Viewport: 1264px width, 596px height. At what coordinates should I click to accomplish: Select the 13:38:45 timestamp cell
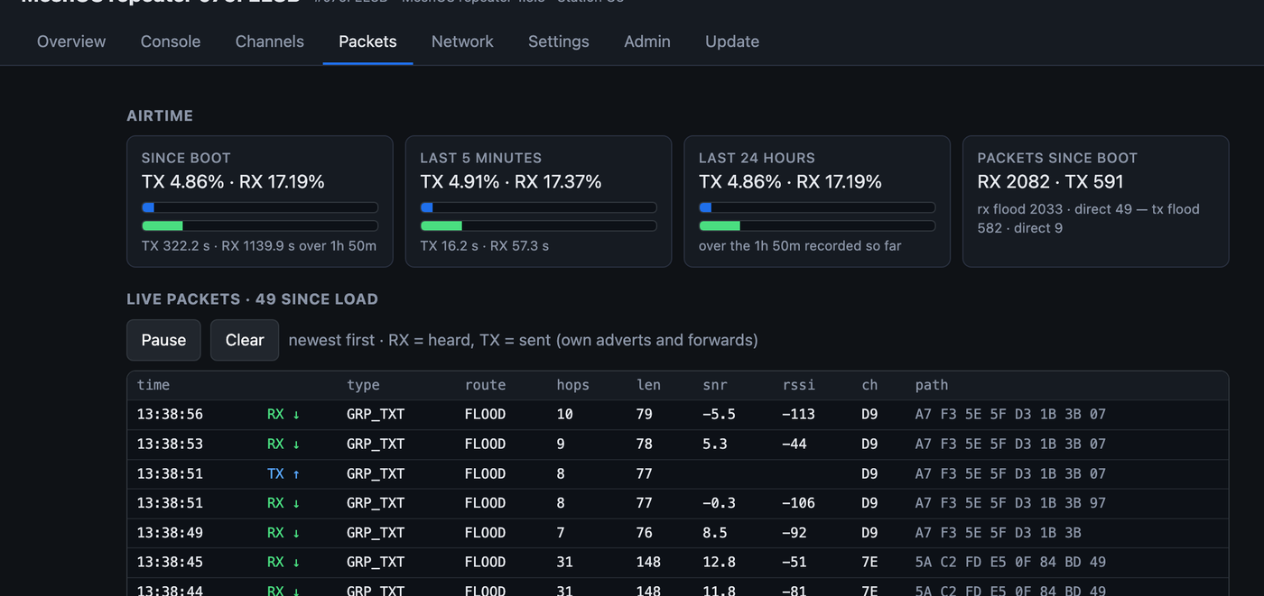[x=170, y=562]
